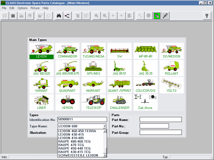Click the Part-Group input field

coord(161,132)
